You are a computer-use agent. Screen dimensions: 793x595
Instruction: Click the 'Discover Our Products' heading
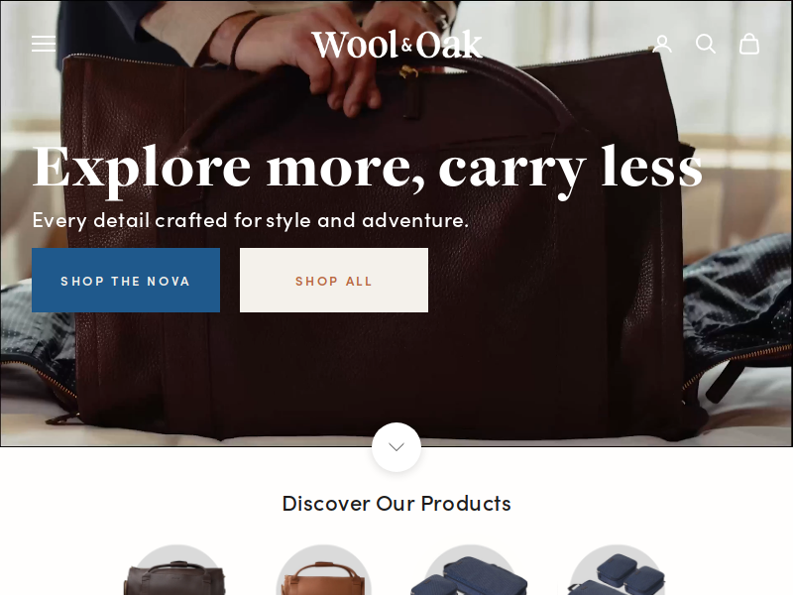click(x=396, y=504)
